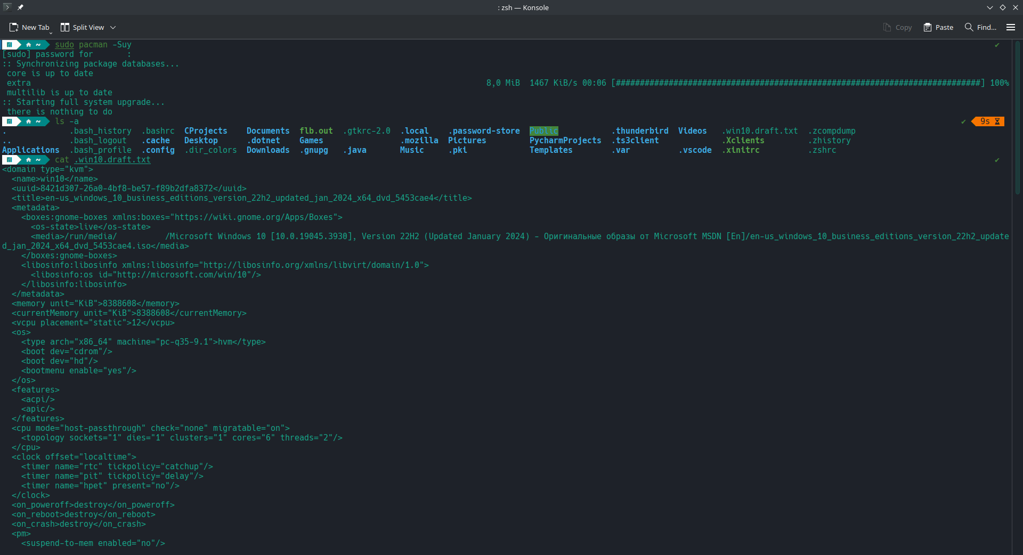Click the Copy toolbar button
The height and width of the screenshot is (555, 1023).
897,27
